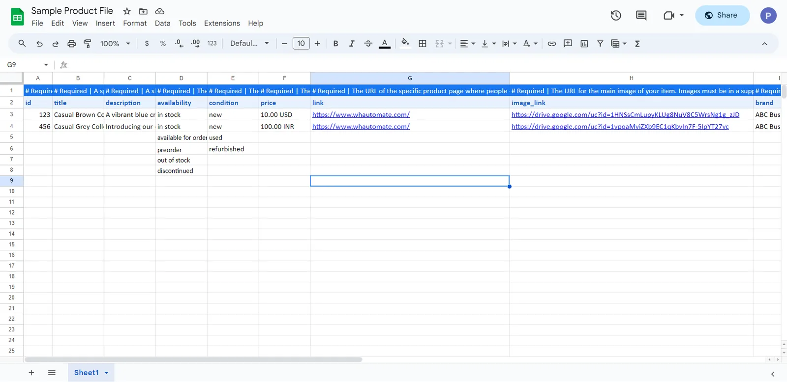Open the Data menu
This screenshot has height=382, width=787.
point(162,23)
